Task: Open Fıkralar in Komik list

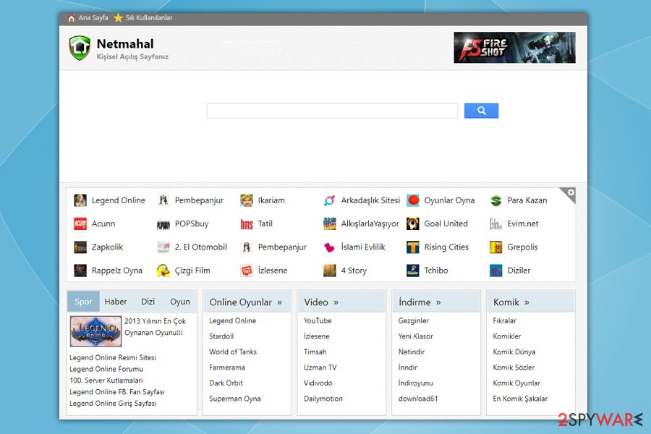Action: 504,320
